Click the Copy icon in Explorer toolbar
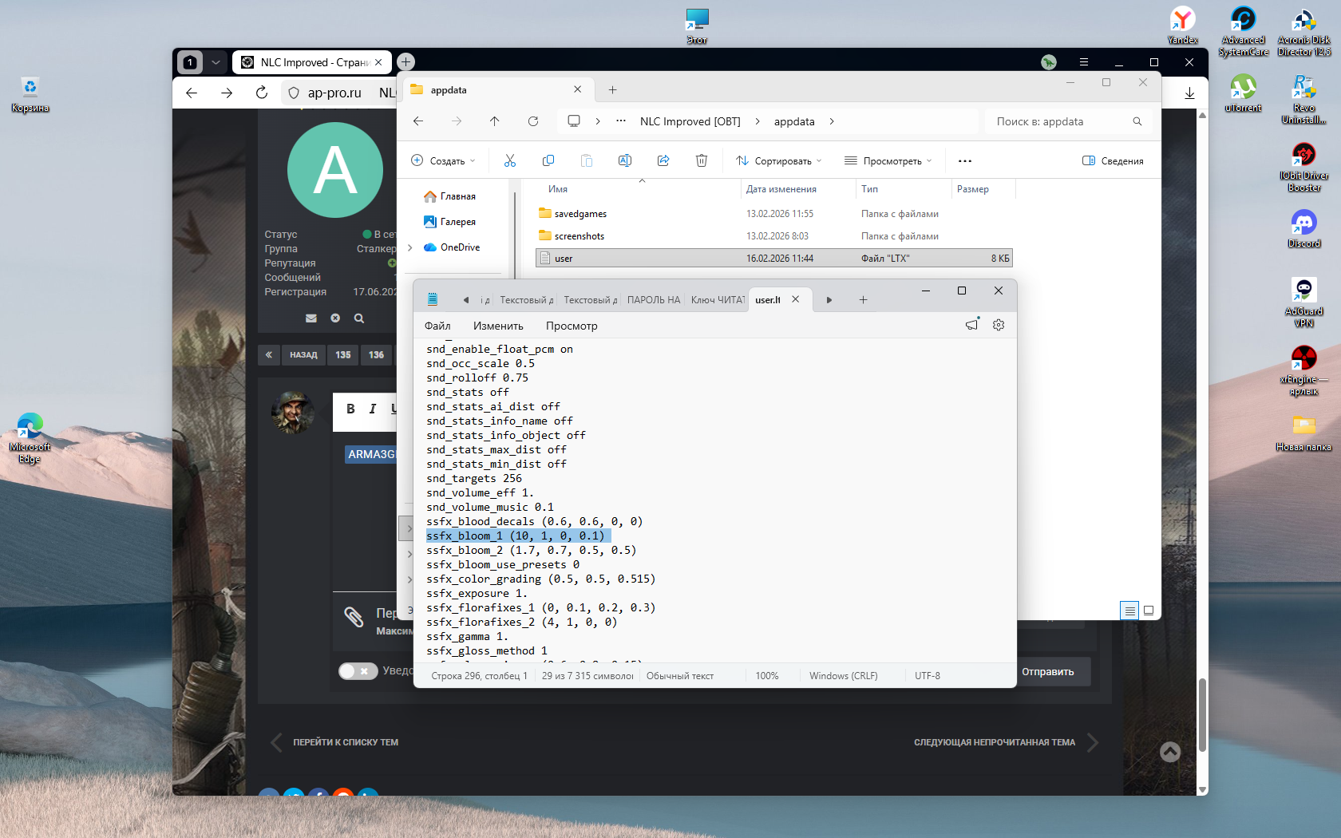 point(548,160)
